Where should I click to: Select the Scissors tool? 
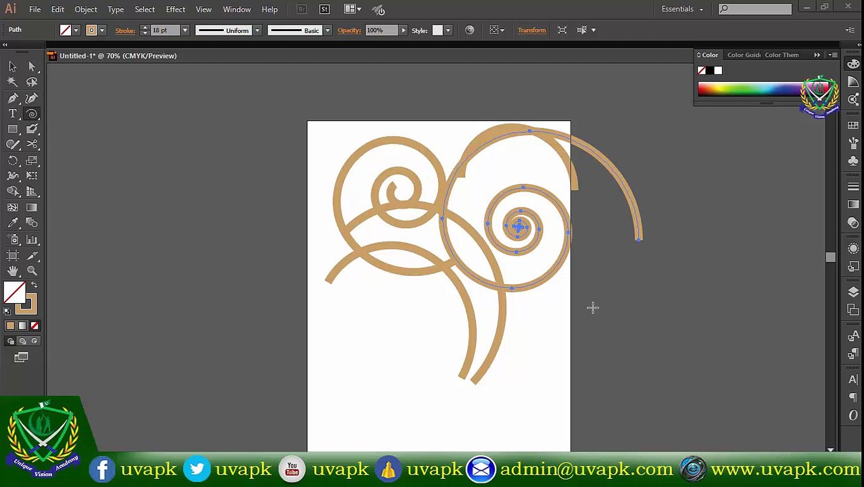tap(32, 145)
